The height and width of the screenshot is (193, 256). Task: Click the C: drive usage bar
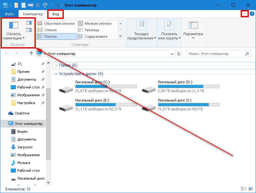pyautogui.click(x=106, y=87)
